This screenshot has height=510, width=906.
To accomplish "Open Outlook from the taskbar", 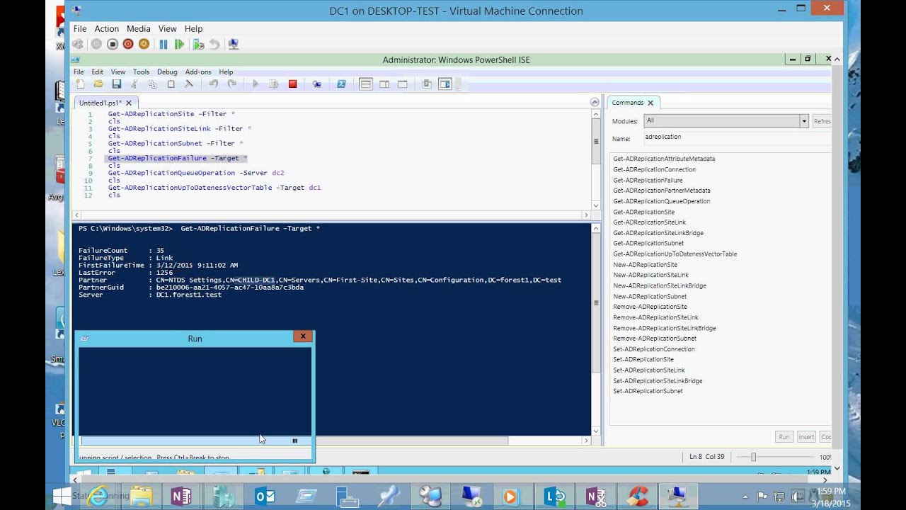I will pyautogui.click(x=265, y=496).
